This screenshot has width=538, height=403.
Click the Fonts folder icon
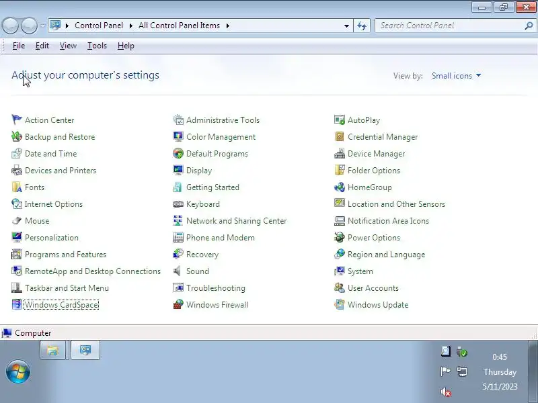16,187
